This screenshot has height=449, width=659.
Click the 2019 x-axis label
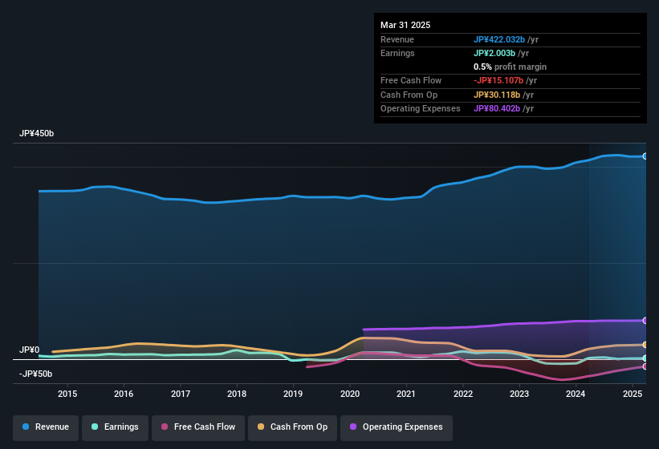tap(293, 394)
